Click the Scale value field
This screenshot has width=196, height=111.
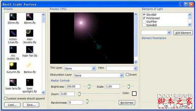tap(112, 86)
